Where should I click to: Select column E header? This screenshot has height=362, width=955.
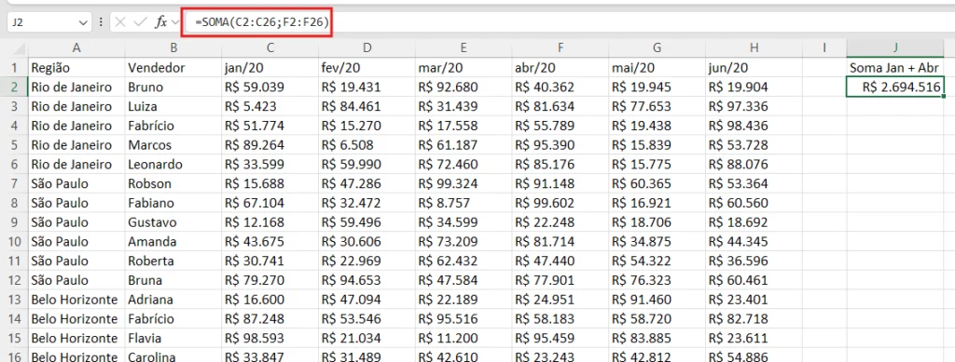coord(464,48)
